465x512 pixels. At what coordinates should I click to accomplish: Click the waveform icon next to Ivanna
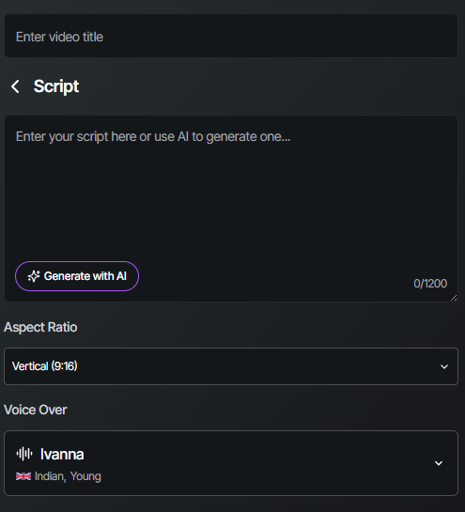(x=24, y=454)
